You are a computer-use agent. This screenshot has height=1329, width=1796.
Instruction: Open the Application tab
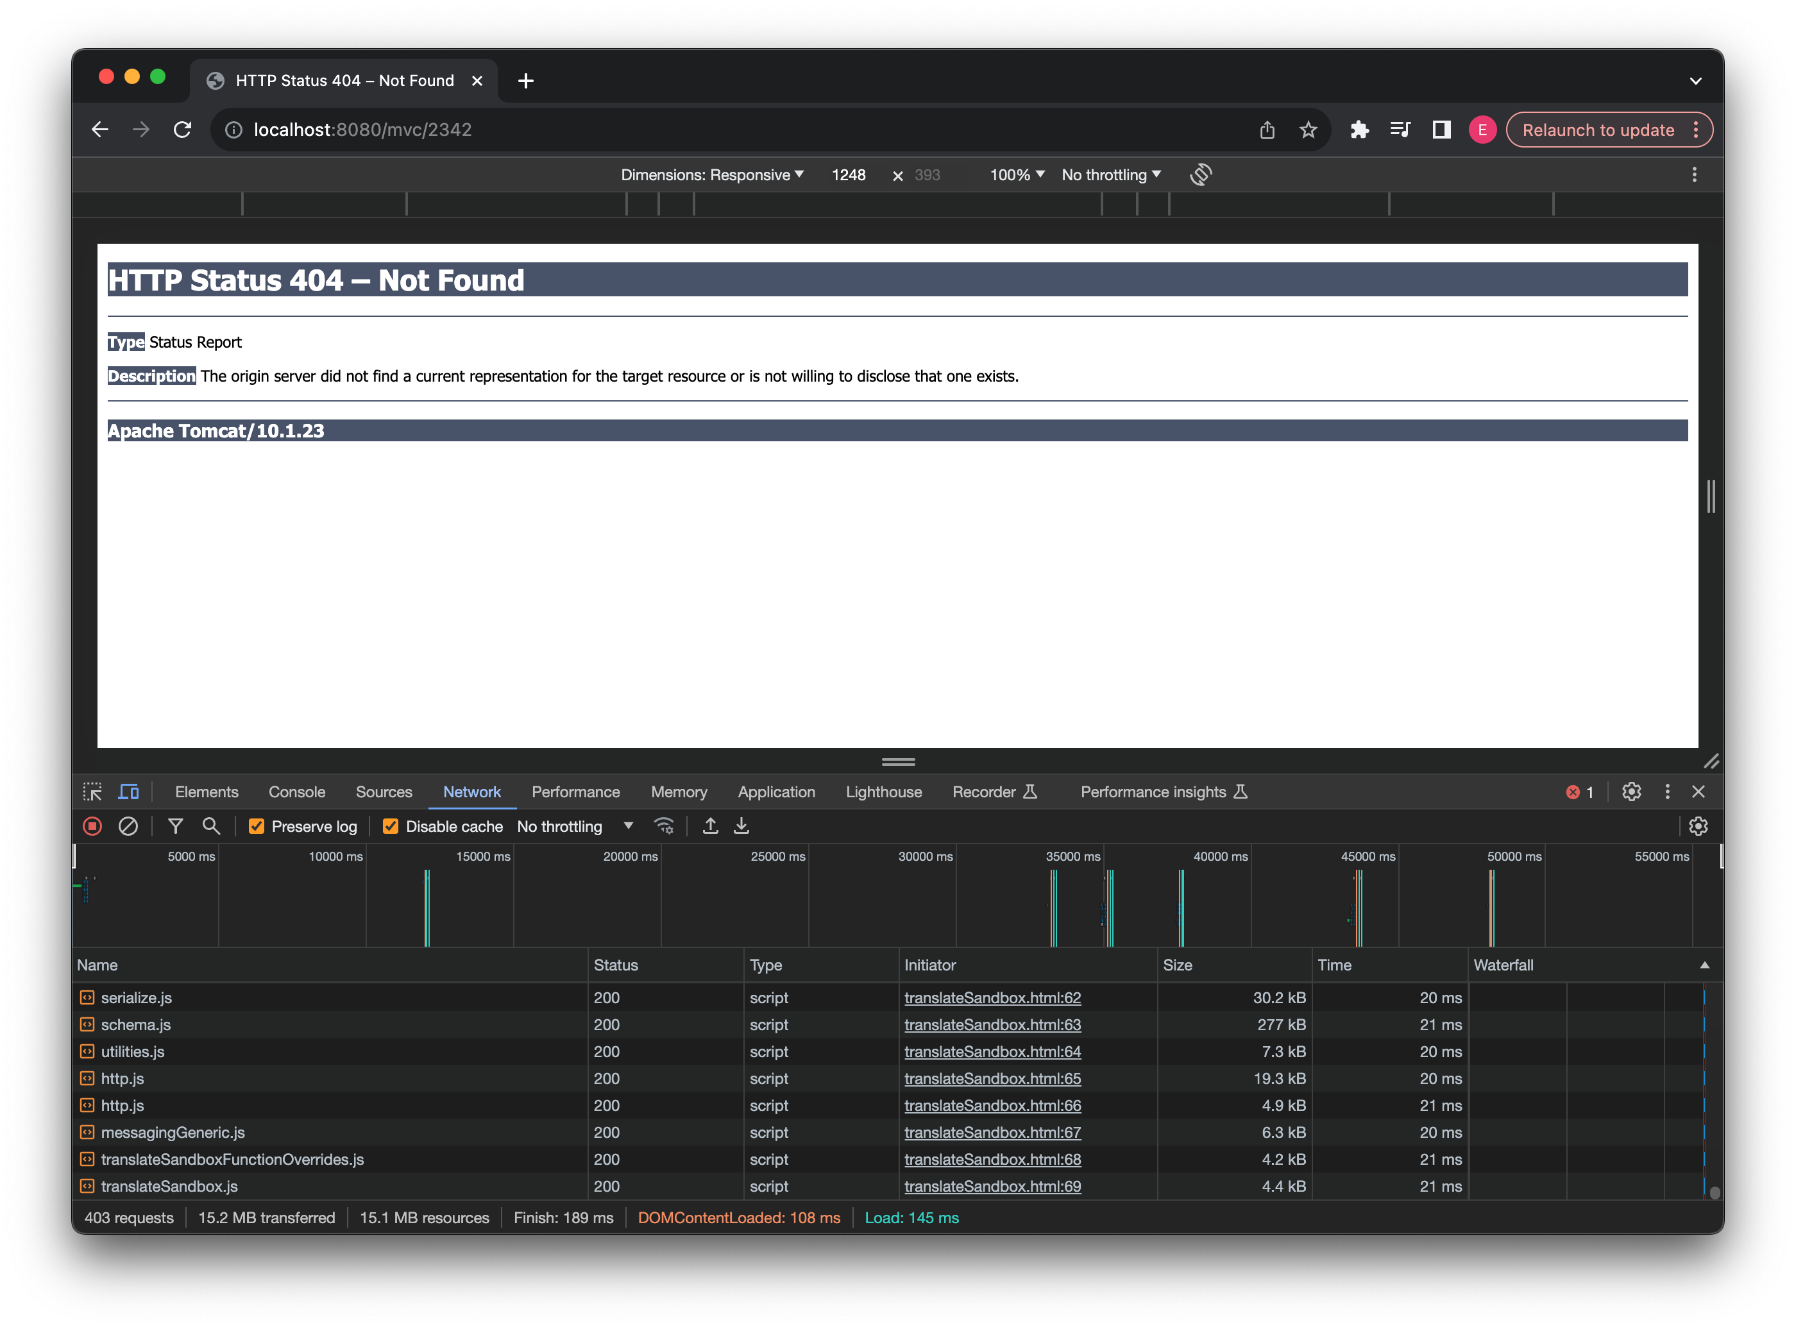776,791
